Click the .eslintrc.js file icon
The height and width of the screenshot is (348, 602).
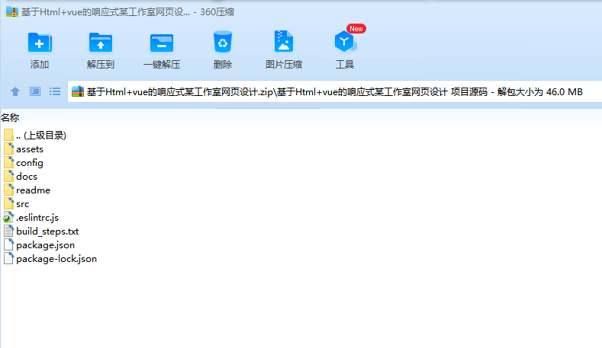[x=8, y=218]
